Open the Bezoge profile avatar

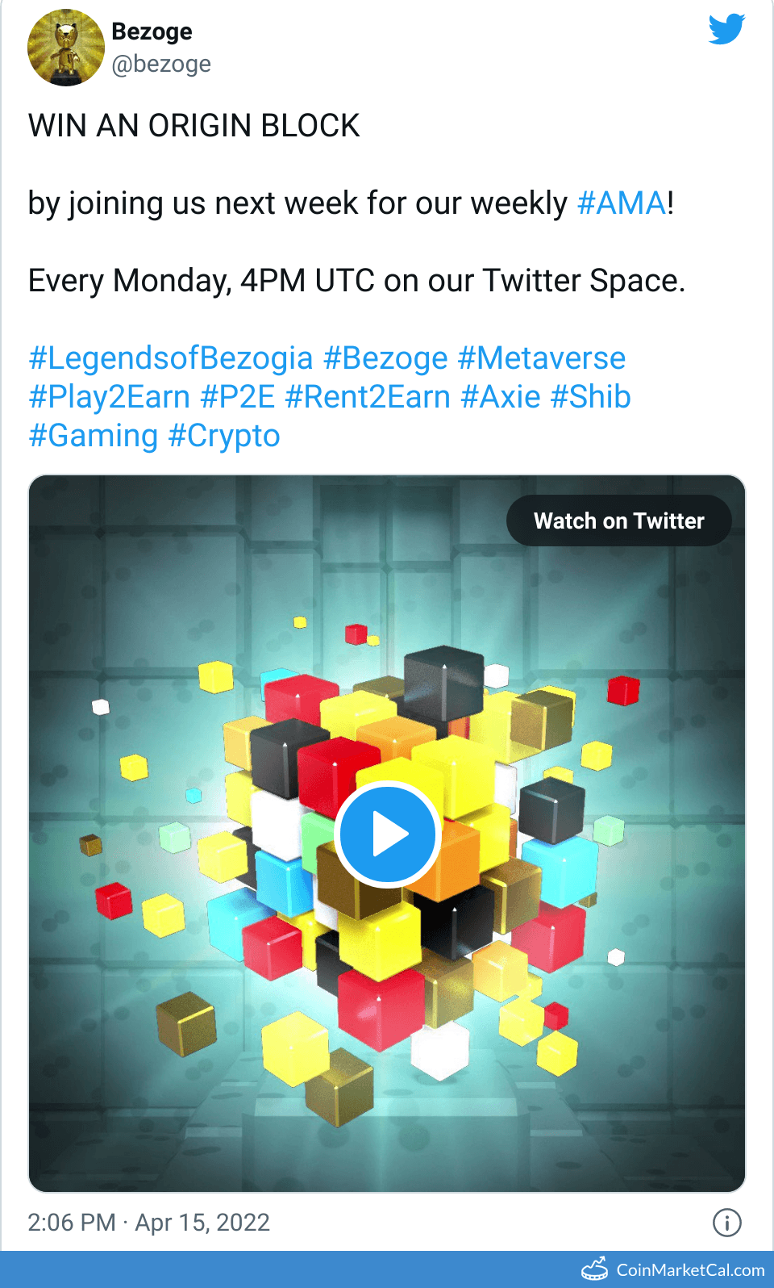pyautogui.click(x=66, y=48)
